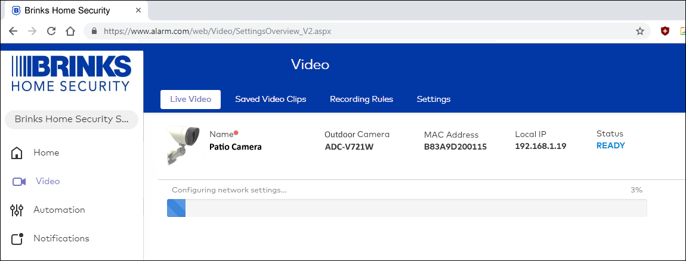Click the local IP 192.168.1.19
This screenshot has height=261, width=686.
click(x=541, y=146)
